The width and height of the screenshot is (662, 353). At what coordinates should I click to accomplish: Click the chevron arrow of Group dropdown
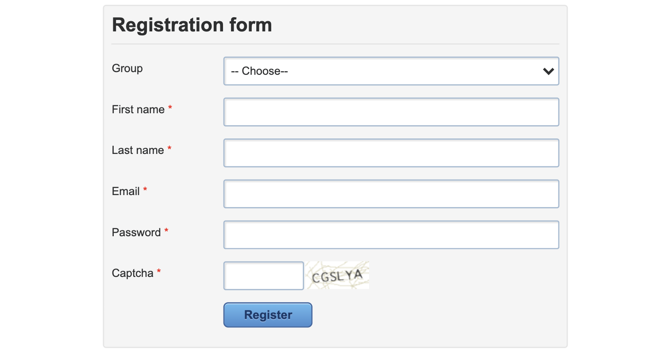pos(548,71)
